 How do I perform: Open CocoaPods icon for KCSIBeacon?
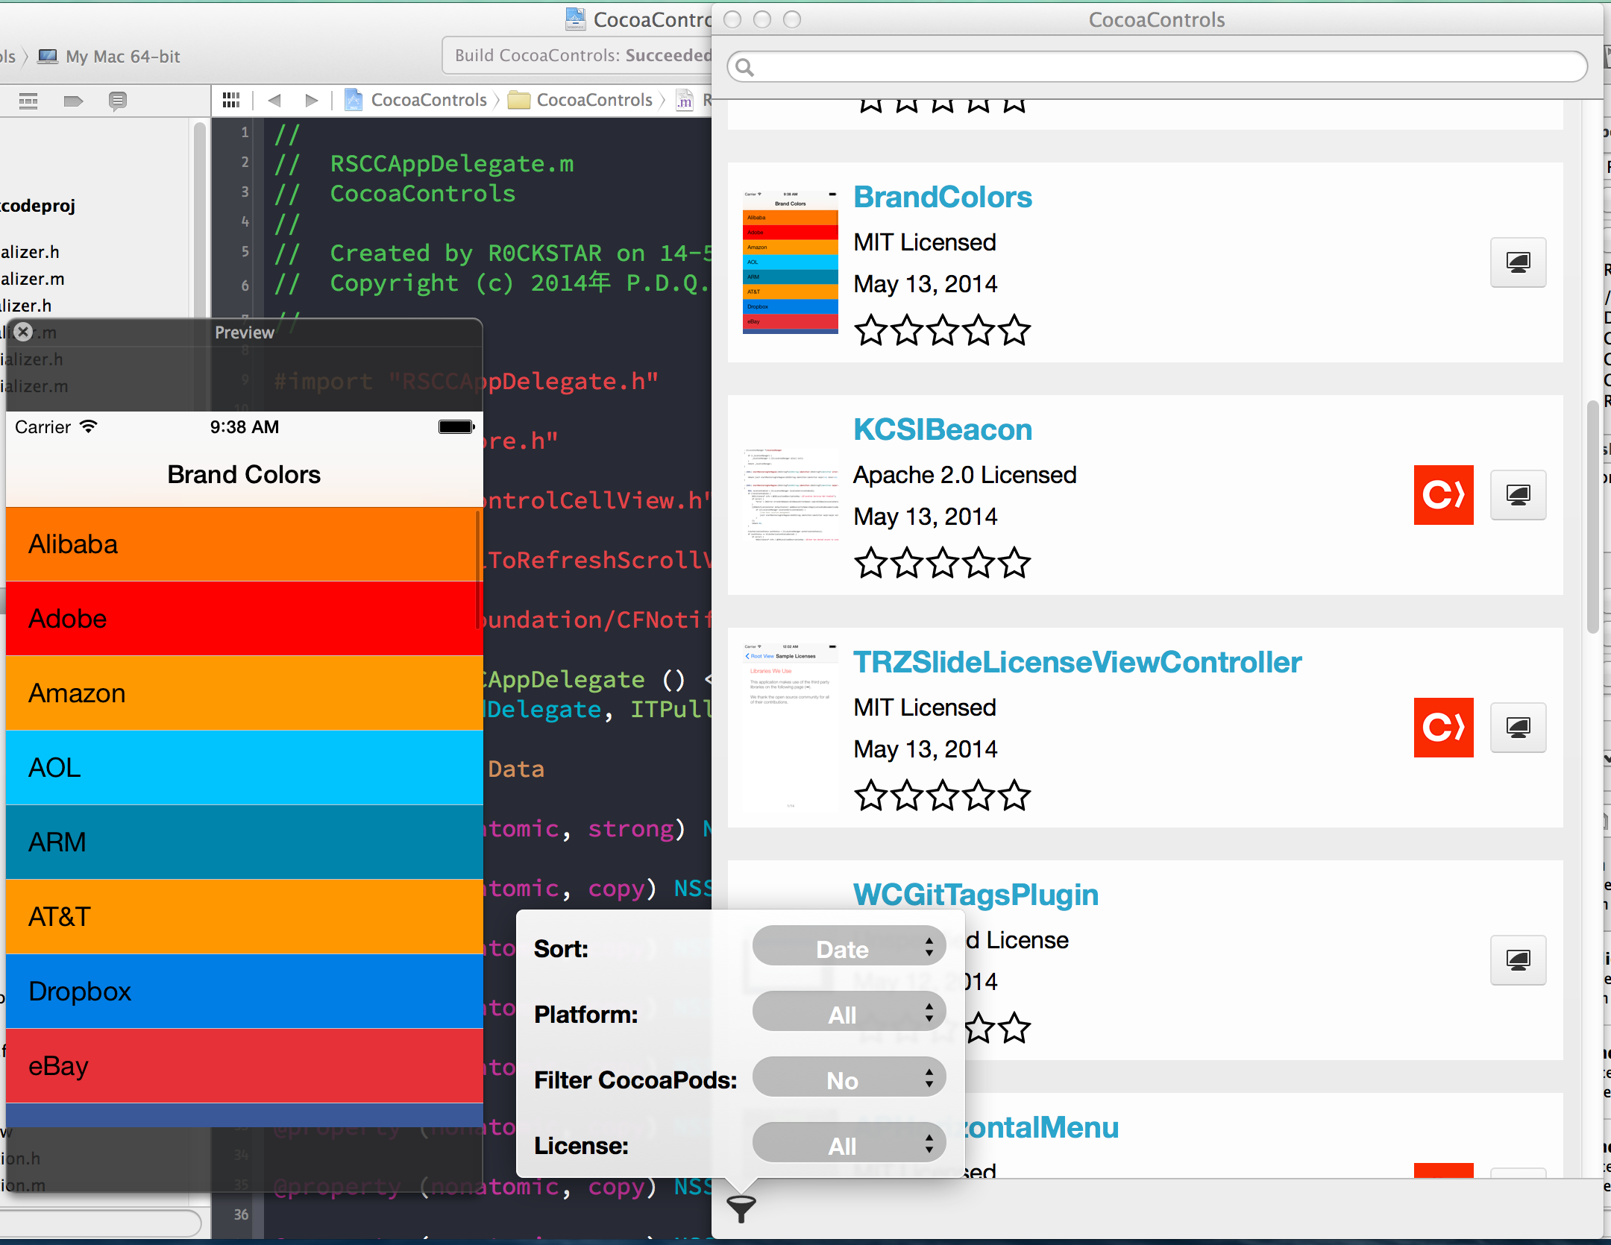pyautogui.click(x=1442, y=495)
